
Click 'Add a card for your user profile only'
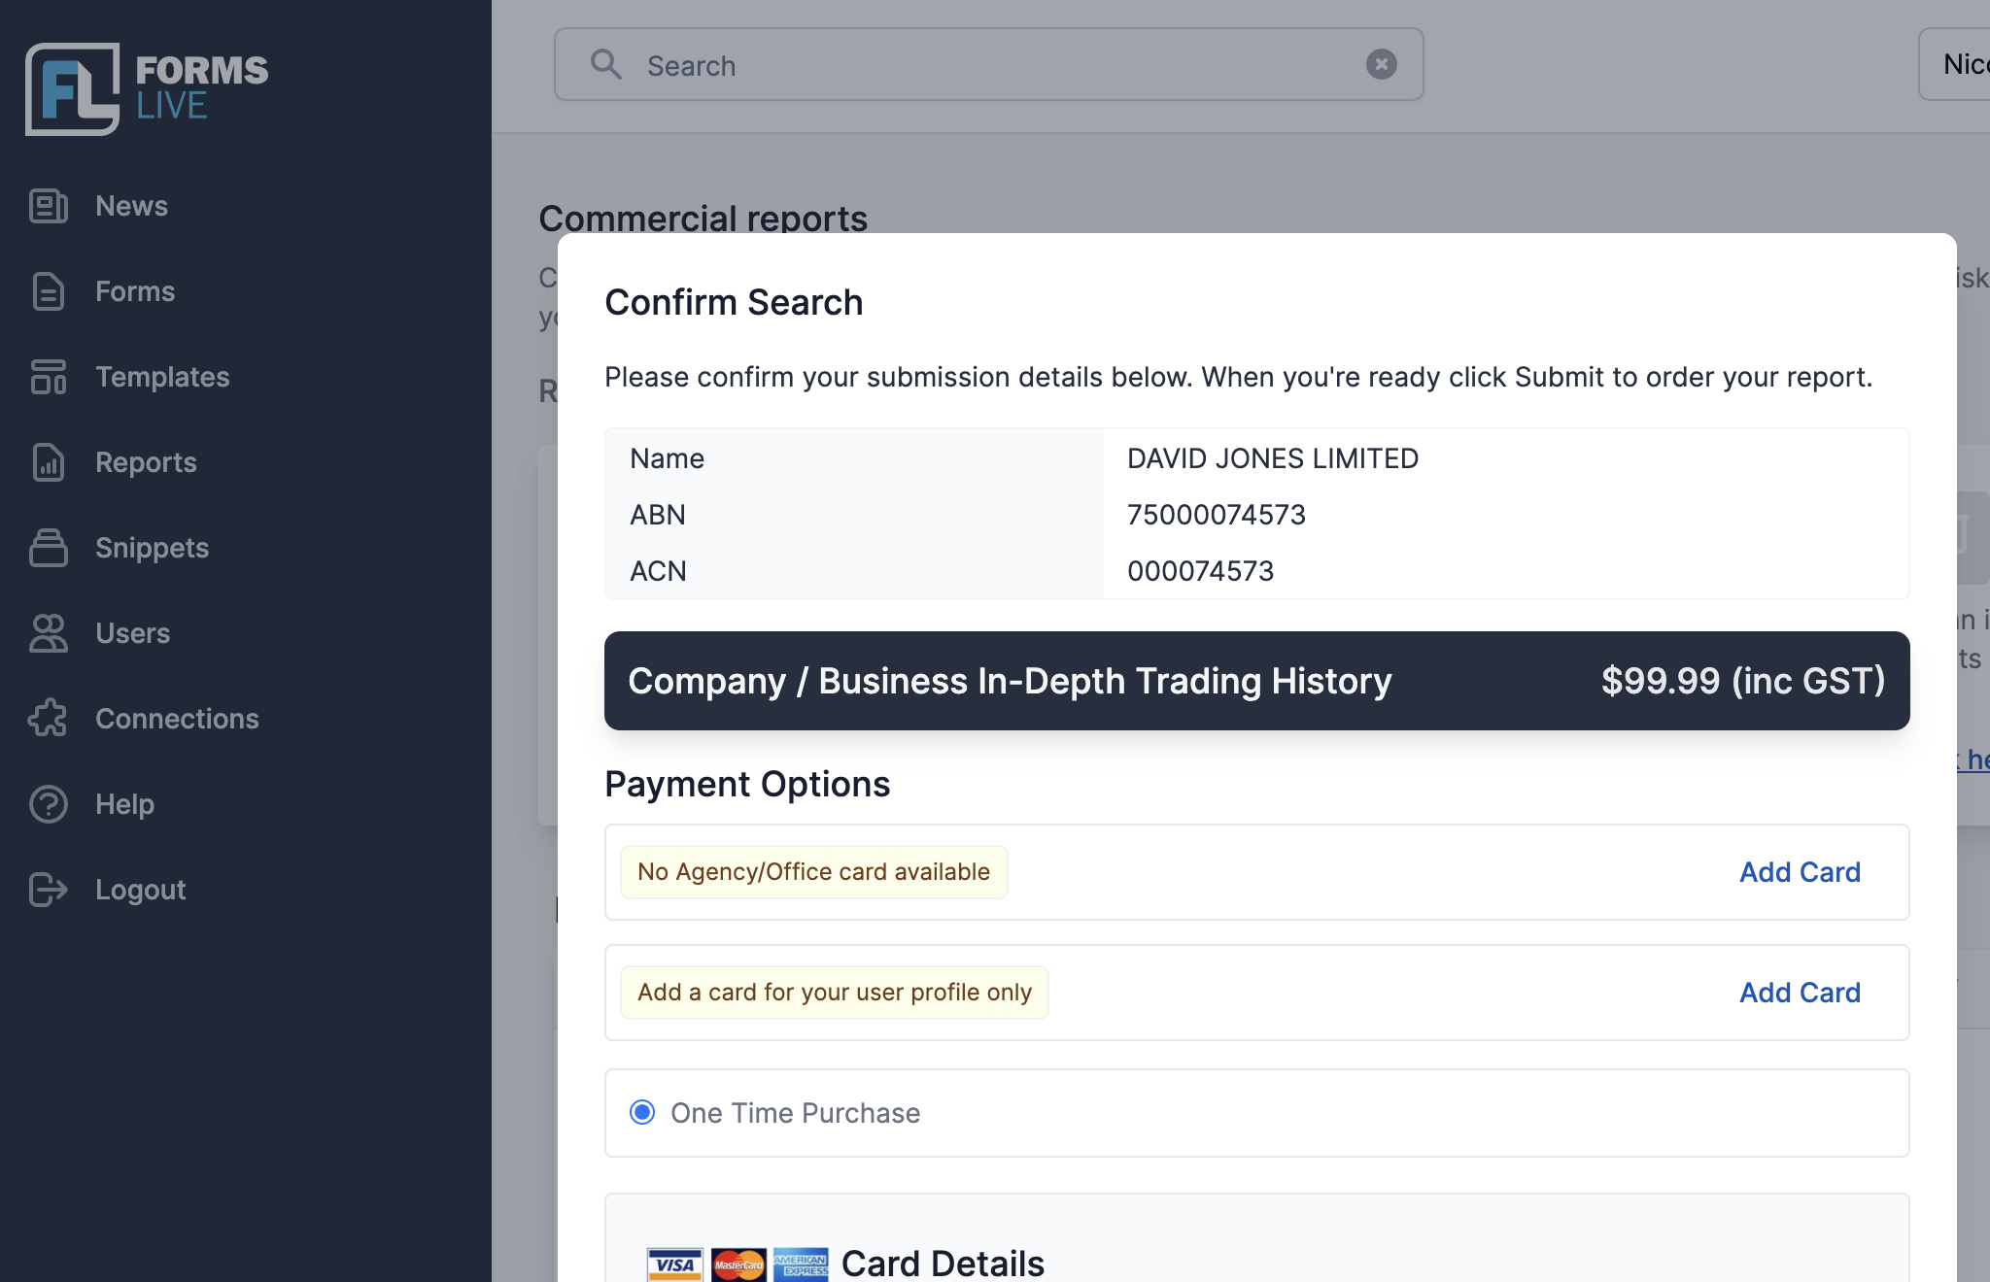tap(834, 993)
